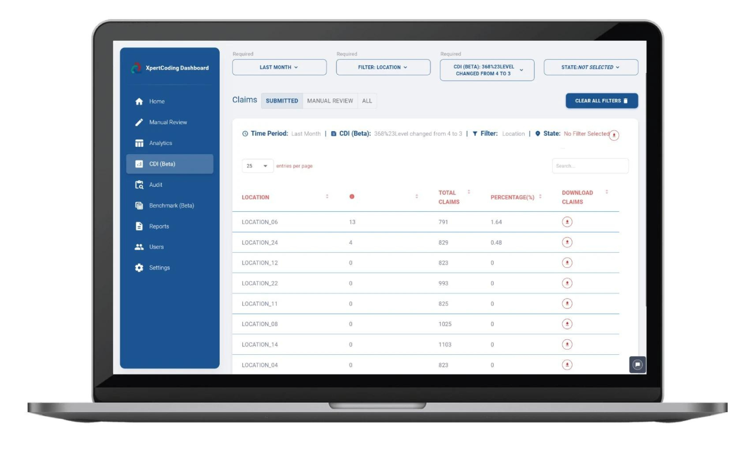This screenshot has width=755, height=451.
Task: Click the LOCATION_22 cell
Action: tap(259, 283)
